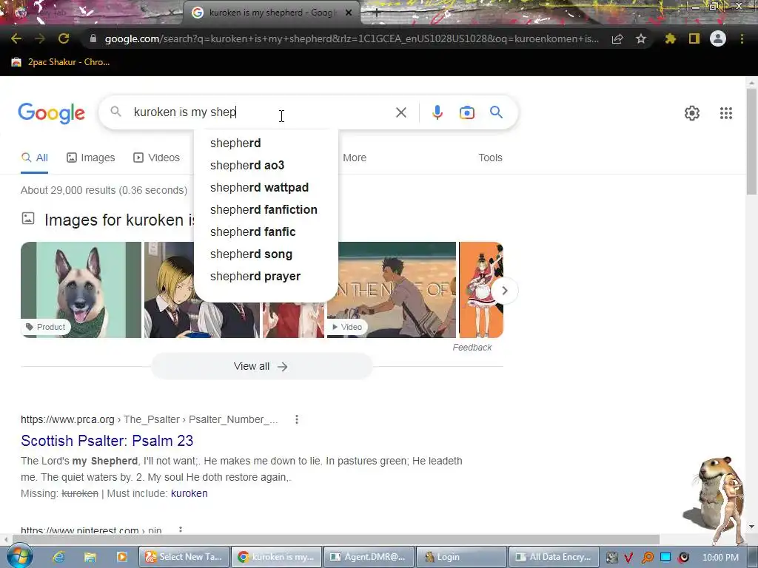Choose suggestion 'shepherd fanfic'
This screenshot has width=758, height=568.
click(266, 231)
